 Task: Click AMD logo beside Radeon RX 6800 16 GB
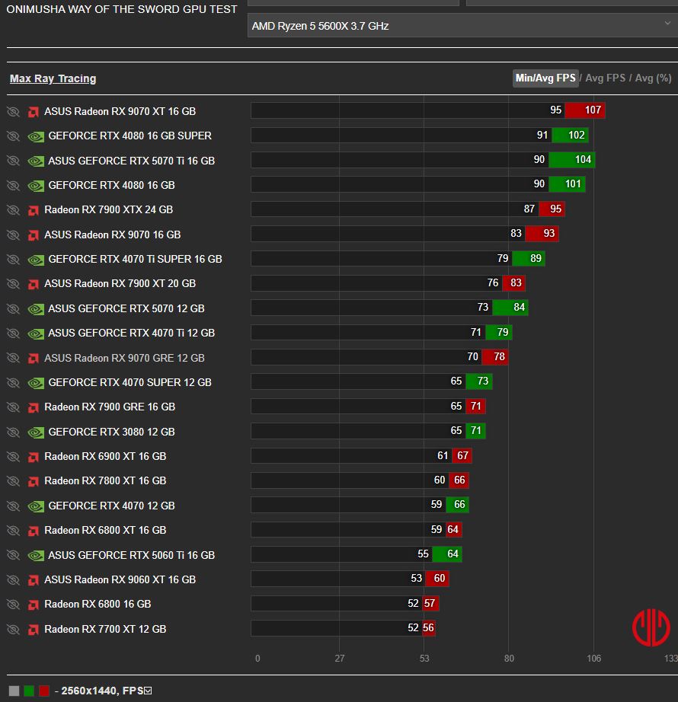tap(34, 605)
